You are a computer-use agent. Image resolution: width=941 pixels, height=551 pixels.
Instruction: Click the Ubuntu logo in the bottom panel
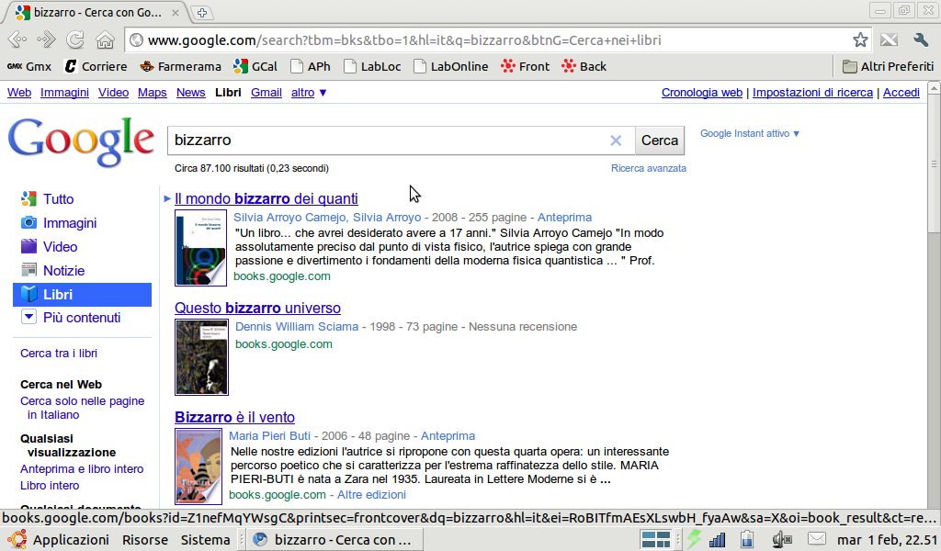(x=17, y=540)
